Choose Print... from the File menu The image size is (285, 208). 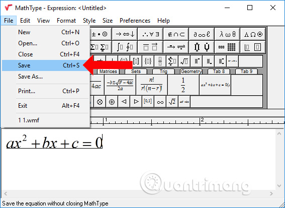[45, 91]
